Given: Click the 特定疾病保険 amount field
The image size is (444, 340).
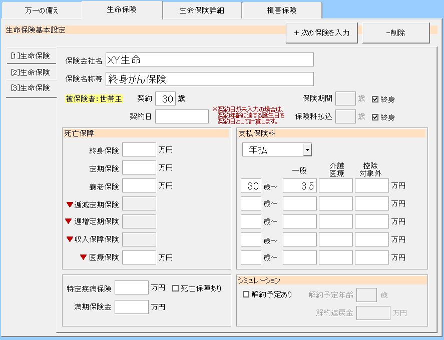Looking at the screenshot, I should (132, 287).
